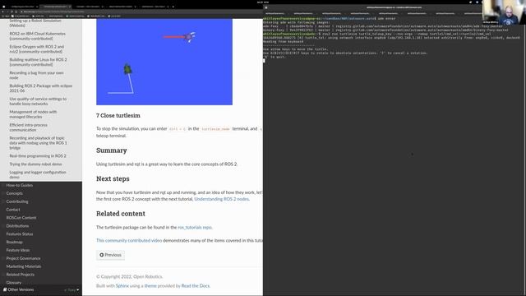Open Project Governance in the sidebar
526x296 pixels.
[x=23, y=258]
